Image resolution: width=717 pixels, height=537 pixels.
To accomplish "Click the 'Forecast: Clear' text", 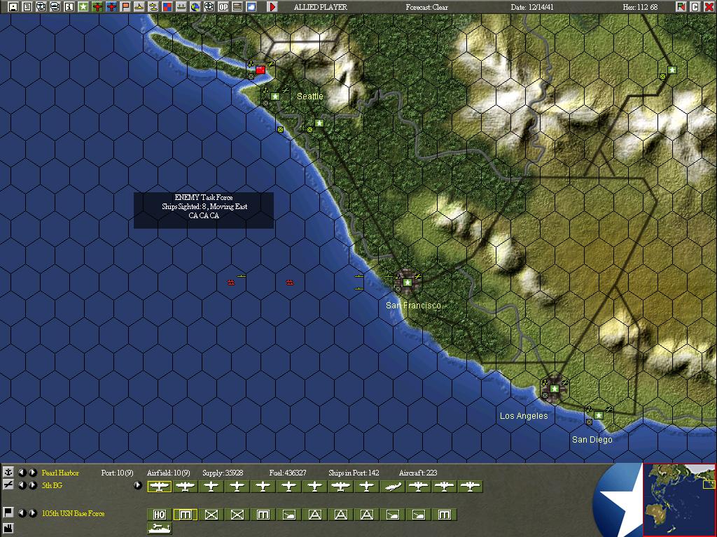I will (x=426, y=7).
